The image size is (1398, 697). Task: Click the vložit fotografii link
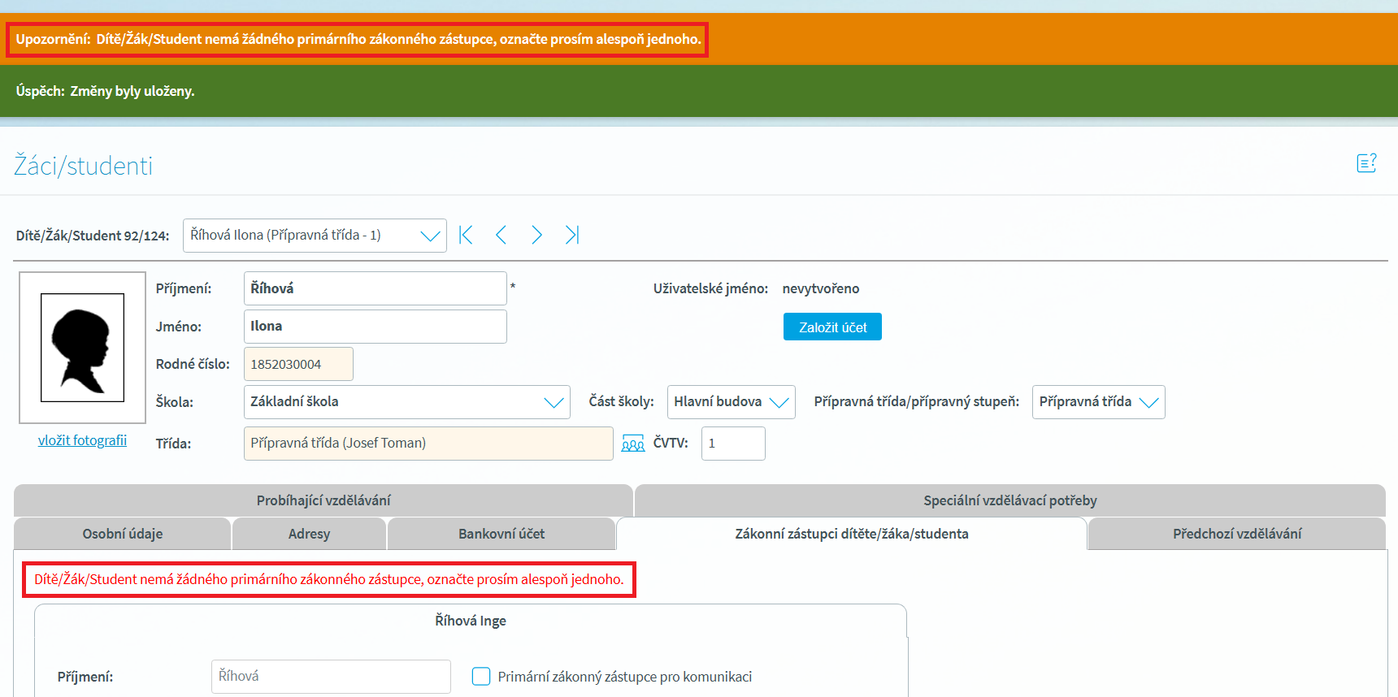click(x=82, y=440)
